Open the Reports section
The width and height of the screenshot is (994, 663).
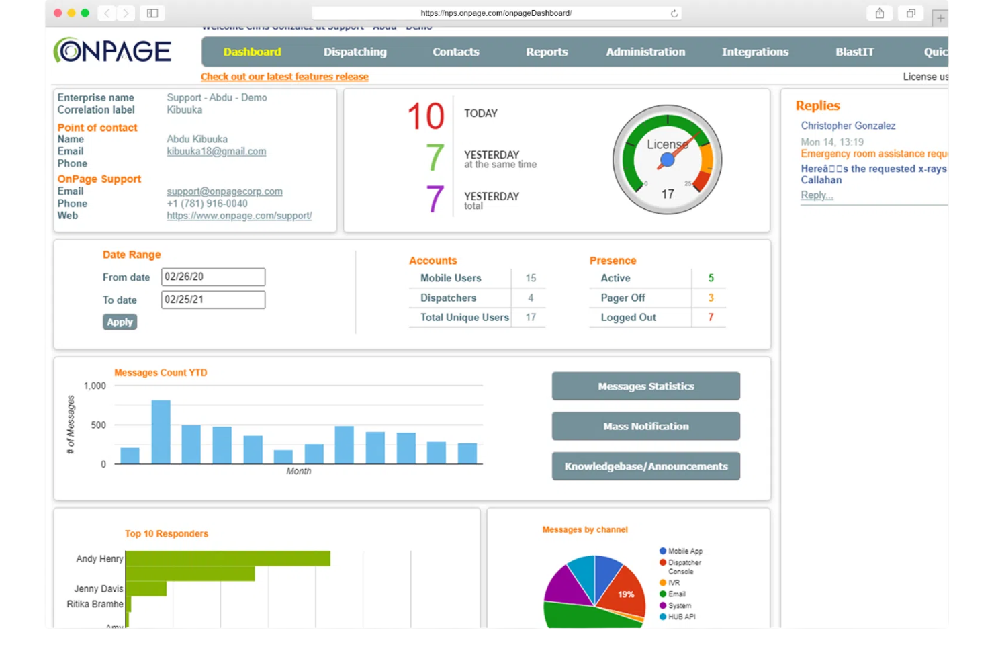point(547,52)
